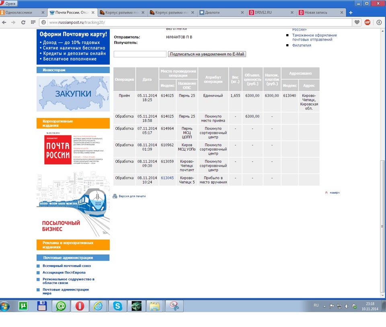The width and height of the screenshot is (386, 327).
Task: Click Подписаться на уведомления по E-Mail button
Action: pyautogui.click(x=207, y=54)
